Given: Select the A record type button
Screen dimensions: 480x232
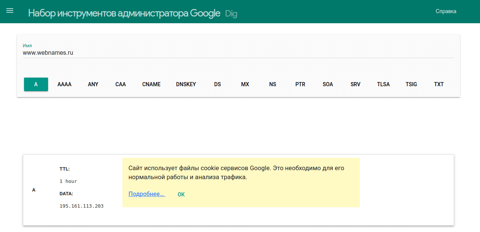Looking at the screenshot, I should coord(36,84).
